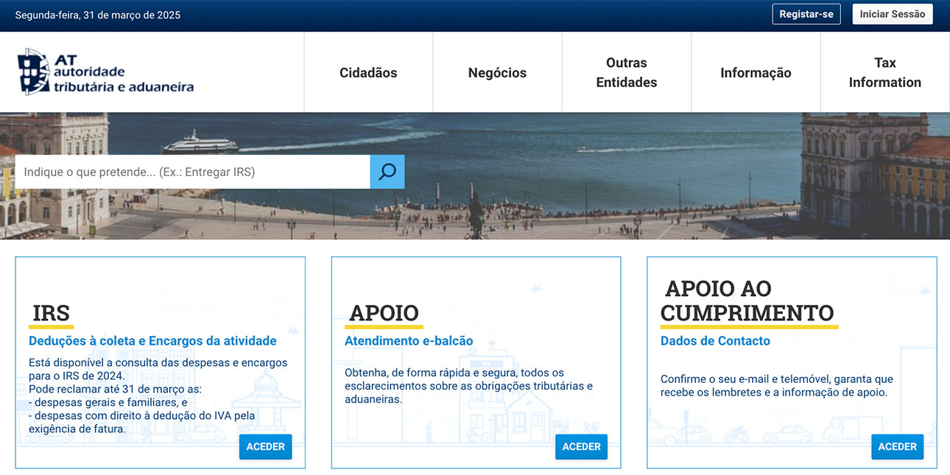
Task: Select the APOIO AO CUMPRIMENTO heading
Action: point(747,300)
